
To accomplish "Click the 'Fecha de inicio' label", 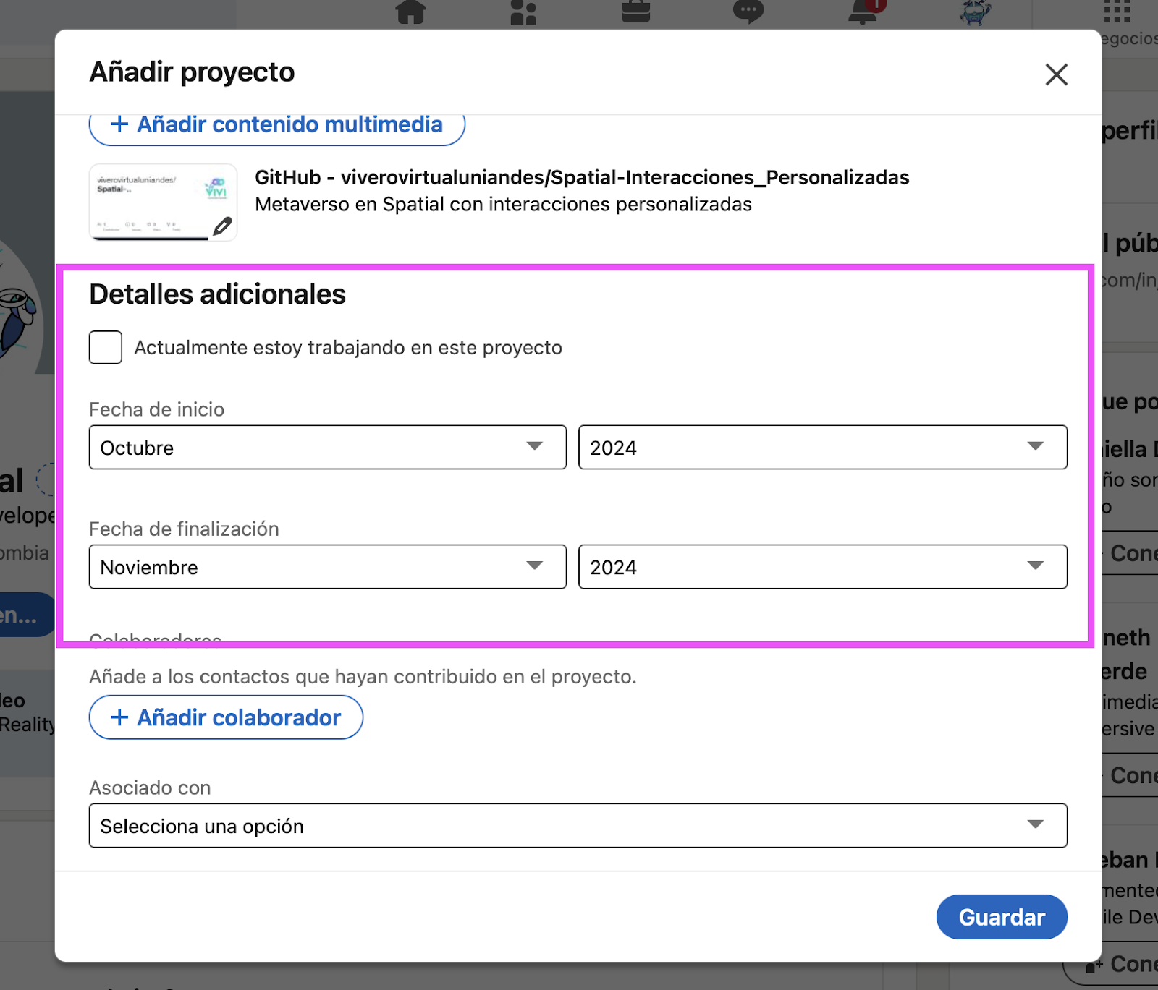I will (156, 409).
